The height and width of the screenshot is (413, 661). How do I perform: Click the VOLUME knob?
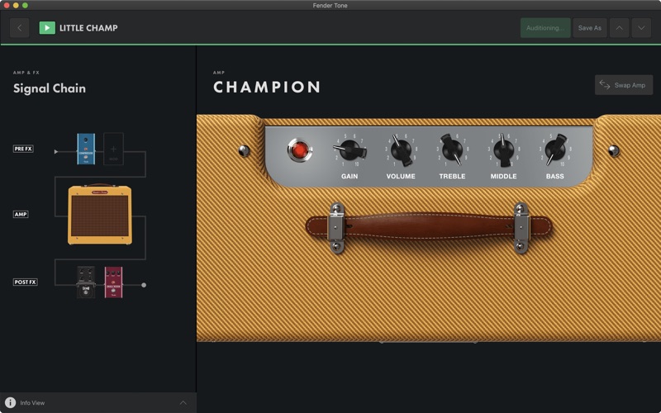point(401,150)
